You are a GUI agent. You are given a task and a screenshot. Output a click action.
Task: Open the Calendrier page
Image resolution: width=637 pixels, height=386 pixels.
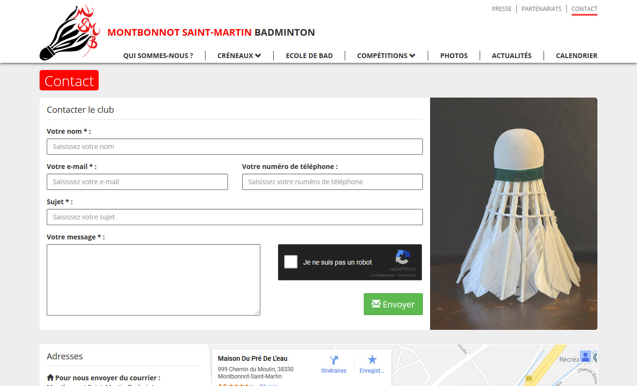coord(576,56)
